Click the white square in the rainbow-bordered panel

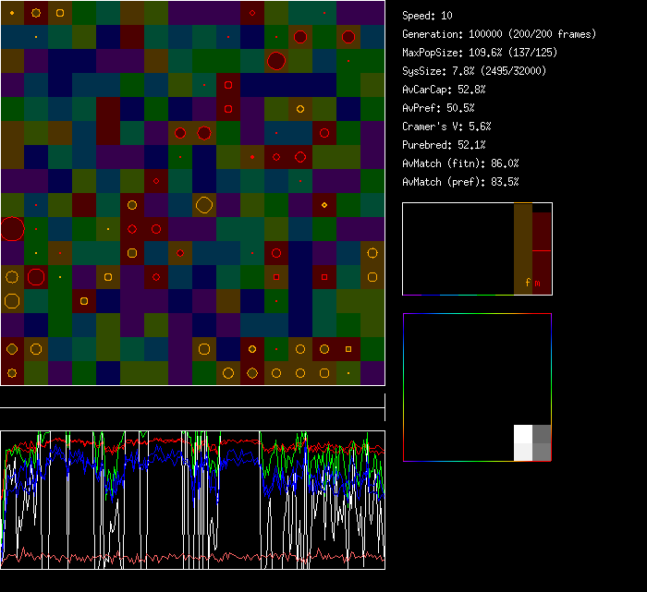click(x=523, y=434)
